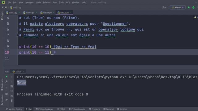Click the Print icon in Run console

(12, 96)
